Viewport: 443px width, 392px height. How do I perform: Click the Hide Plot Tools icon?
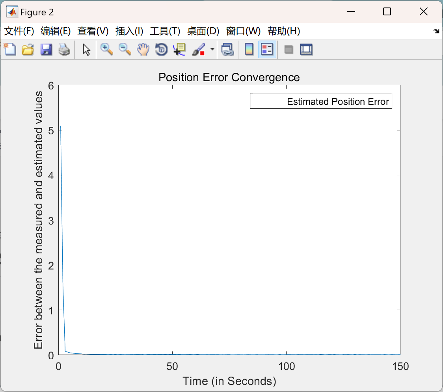pos(289,50)
